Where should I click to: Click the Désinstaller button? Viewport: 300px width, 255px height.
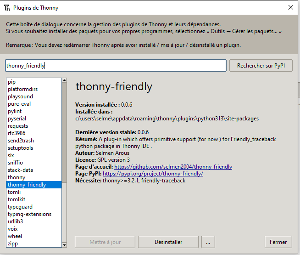point(168,242)
